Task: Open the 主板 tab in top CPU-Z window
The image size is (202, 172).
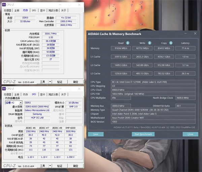Action: click(x=16, y=10)
